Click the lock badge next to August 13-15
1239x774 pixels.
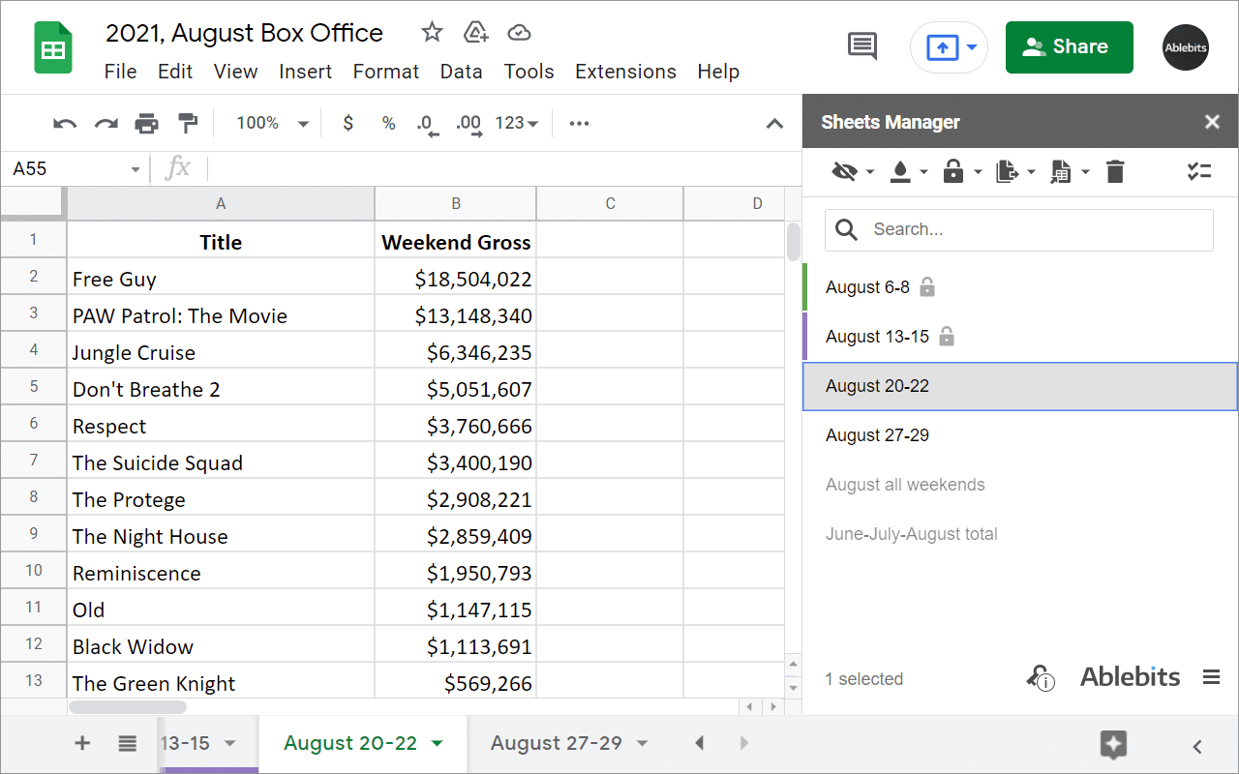click(946, 337)
